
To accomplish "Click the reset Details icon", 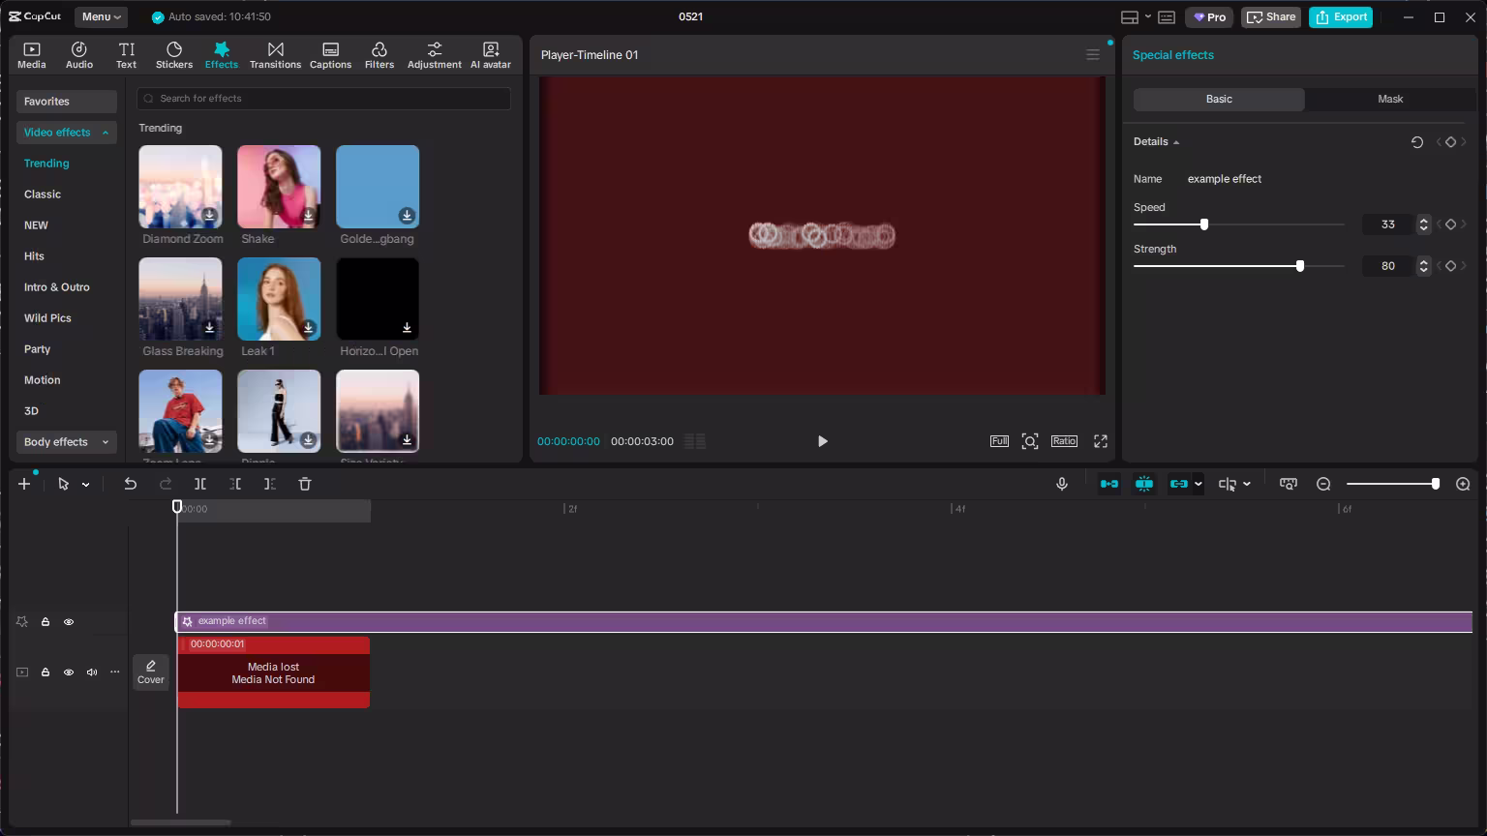I will point(1417,142).
